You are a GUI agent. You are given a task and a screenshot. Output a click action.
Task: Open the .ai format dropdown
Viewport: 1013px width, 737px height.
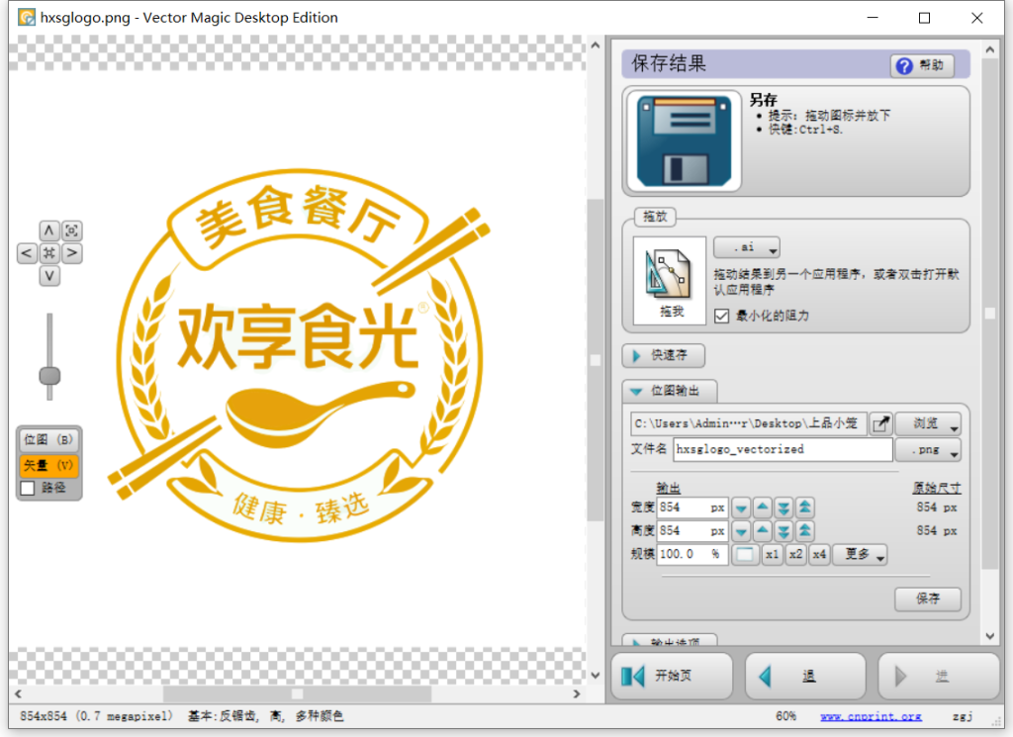pos(746,247)
